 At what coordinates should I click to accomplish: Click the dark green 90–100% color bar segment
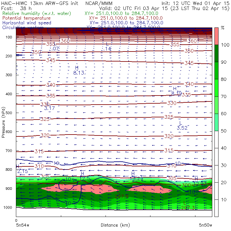tap(216, 53)
